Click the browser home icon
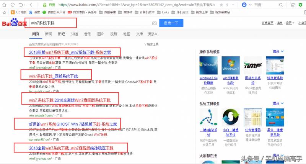 tap(4, 5)
